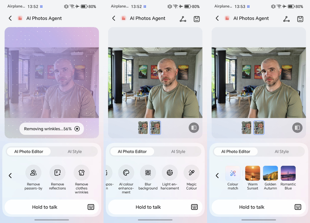The image size is (310, 223).
Task: Tap edited portrait photo in right screen
Action: coord(259,82)
